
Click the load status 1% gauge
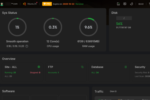coord(17,27)
